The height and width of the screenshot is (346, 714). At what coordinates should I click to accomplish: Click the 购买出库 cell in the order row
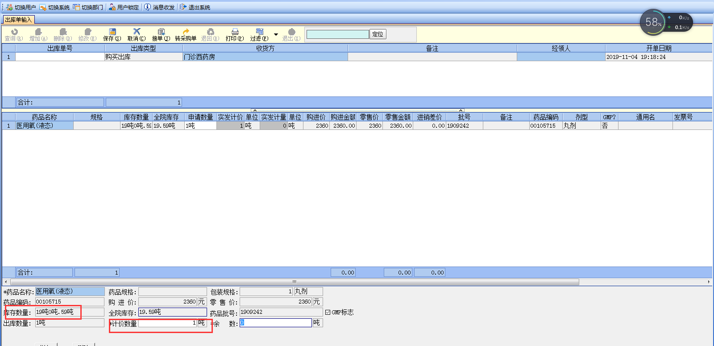pos(143,57)
